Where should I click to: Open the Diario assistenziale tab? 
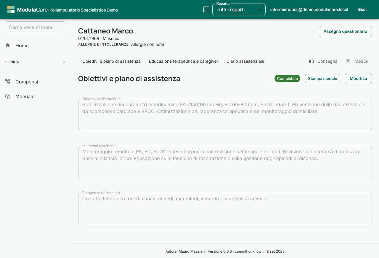(x=245, y=61)
